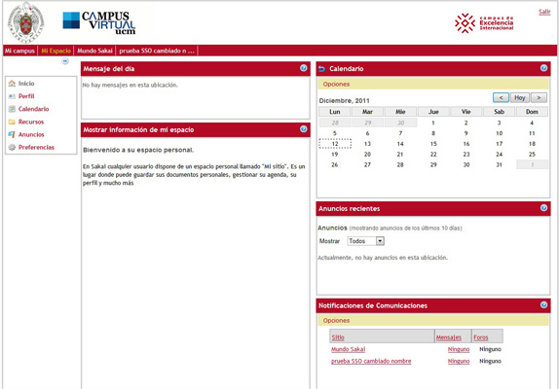Open the Mundo Sakai site link in notifications
The width and height of the screenshot is (559, 389).
pos(348,349)
